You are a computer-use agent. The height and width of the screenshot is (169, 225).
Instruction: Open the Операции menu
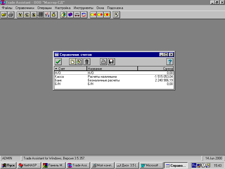pos(44,8)
